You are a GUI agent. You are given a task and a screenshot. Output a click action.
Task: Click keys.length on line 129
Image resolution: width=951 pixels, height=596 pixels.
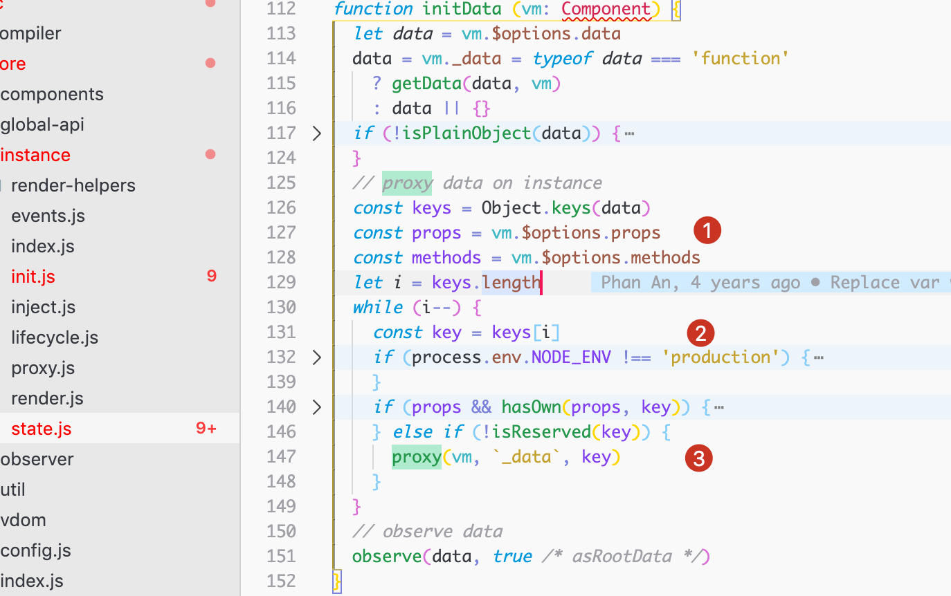[487, 283]
